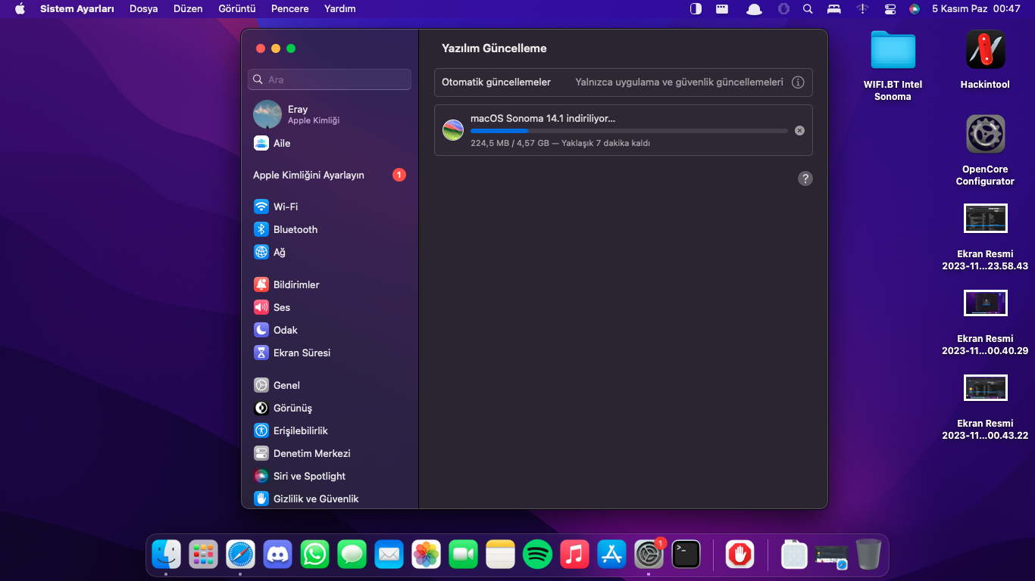The width and height of the screenshot is (1035, 581).
Task: Click the info icon for Otomatik güncellemeler
Action: pos(797,82)
